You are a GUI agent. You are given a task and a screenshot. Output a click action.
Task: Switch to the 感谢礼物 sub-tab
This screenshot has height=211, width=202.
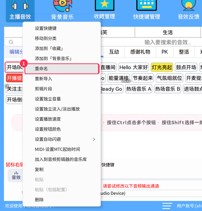pos(140,52)
